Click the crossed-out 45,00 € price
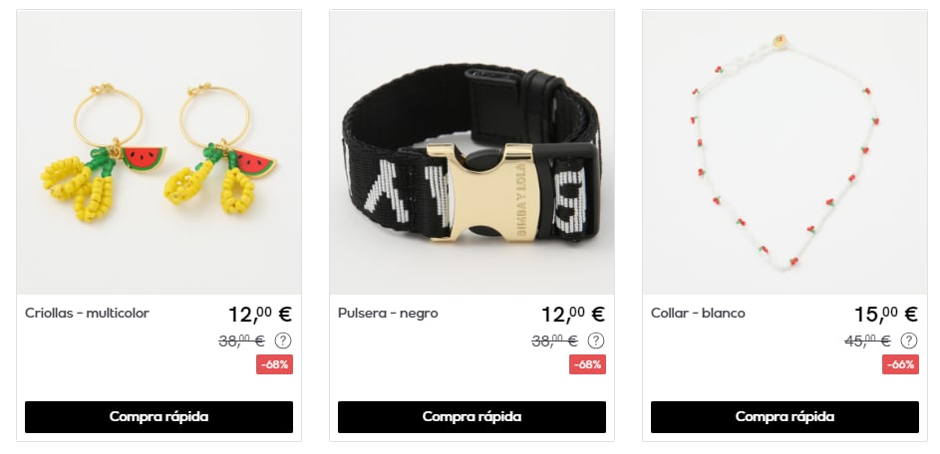Viewport: 940px width, 454px height. [x=867, y=341]
